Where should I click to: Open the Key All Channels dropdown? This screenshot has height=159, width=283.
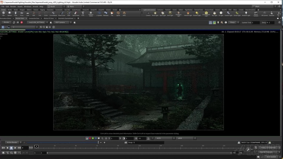click(x=269, y=152)
